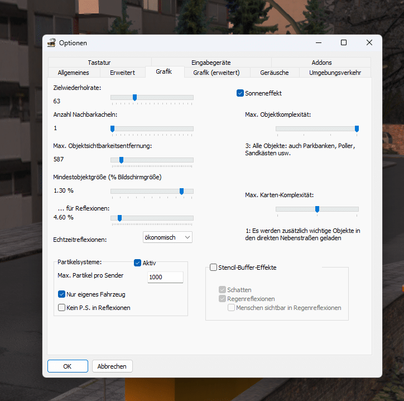The width and height of the screenshot is (404, 401).
Task: Click the Zielwiederholrate slider handle
Action: click(134, 97)
